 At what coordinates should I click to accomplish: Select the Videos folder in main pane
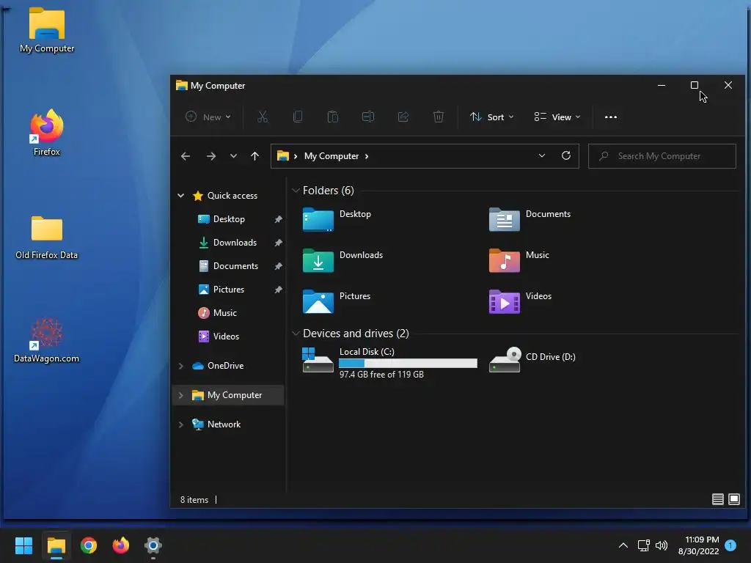pos(521,301)
